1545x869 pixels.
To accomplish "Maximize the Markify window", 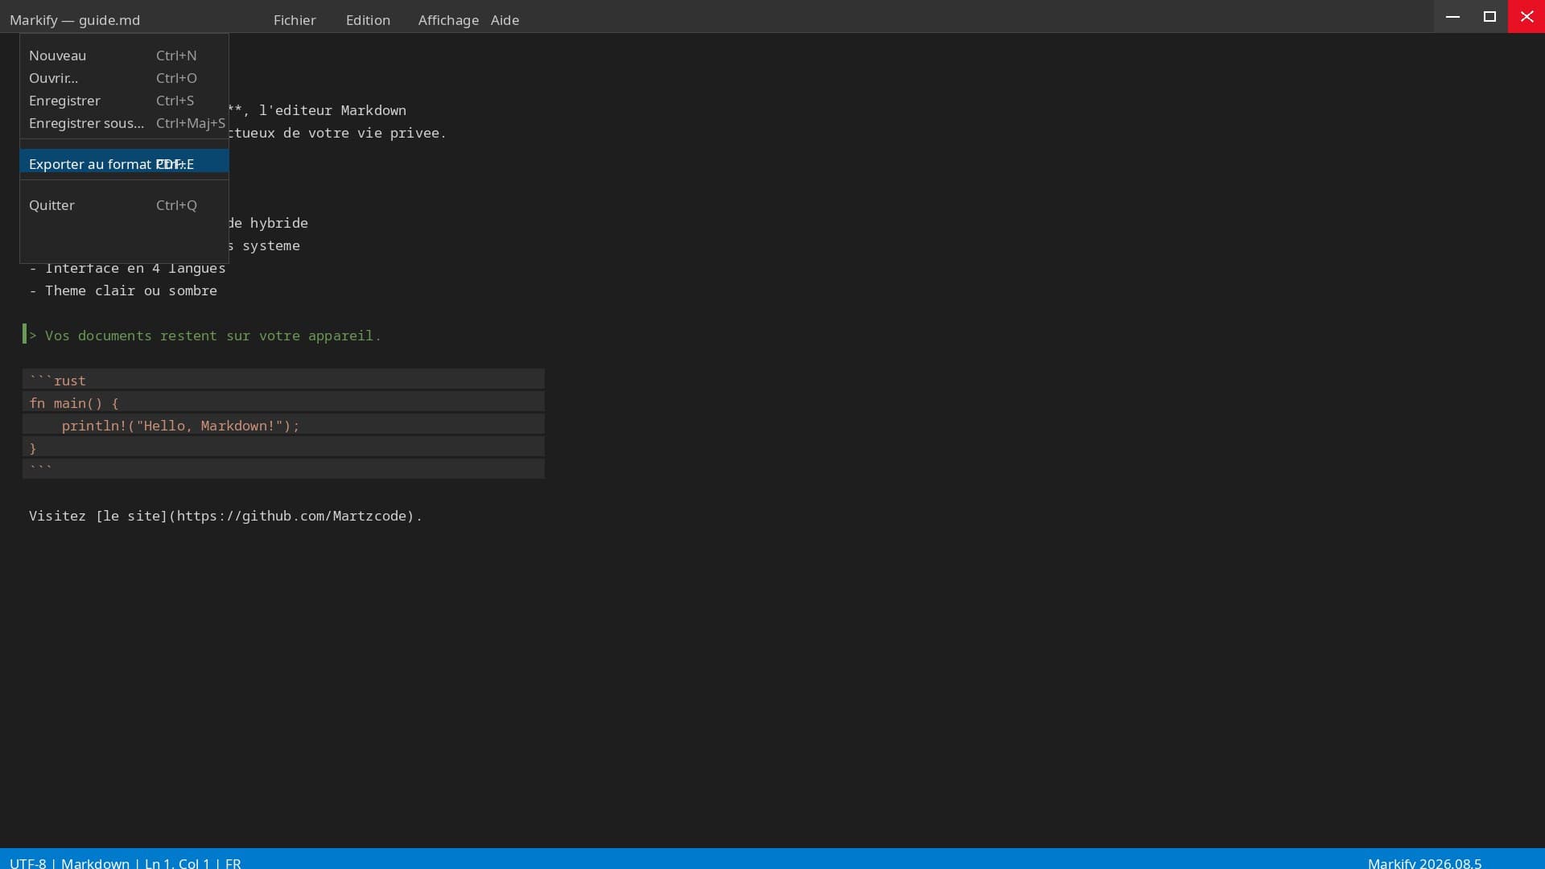I will coord(1489,16).
